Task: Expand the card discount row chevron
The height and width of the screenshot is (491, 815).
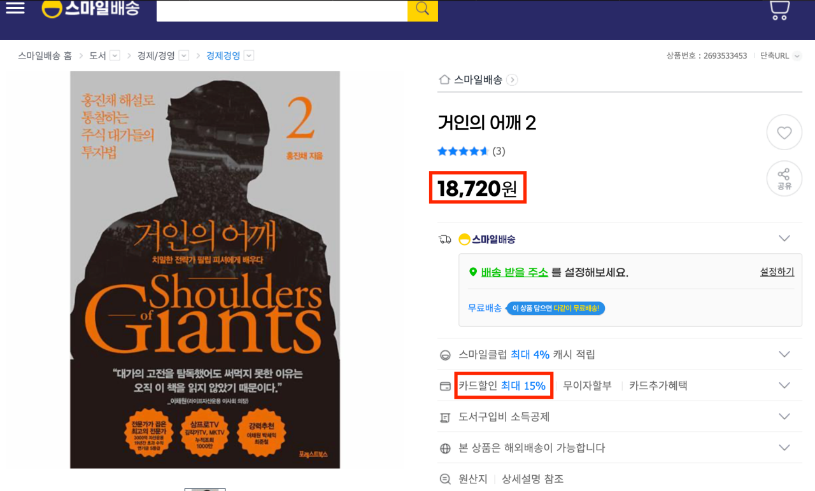Action: 784,385
